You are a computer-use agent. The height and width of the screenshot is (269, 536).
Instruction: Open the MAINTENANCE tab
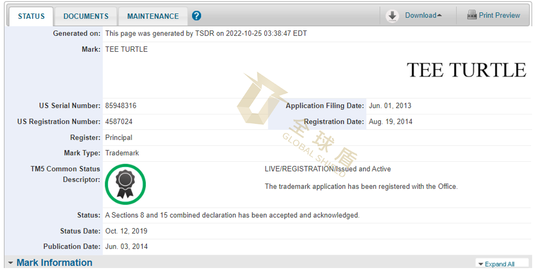click(x=153, y=16)
